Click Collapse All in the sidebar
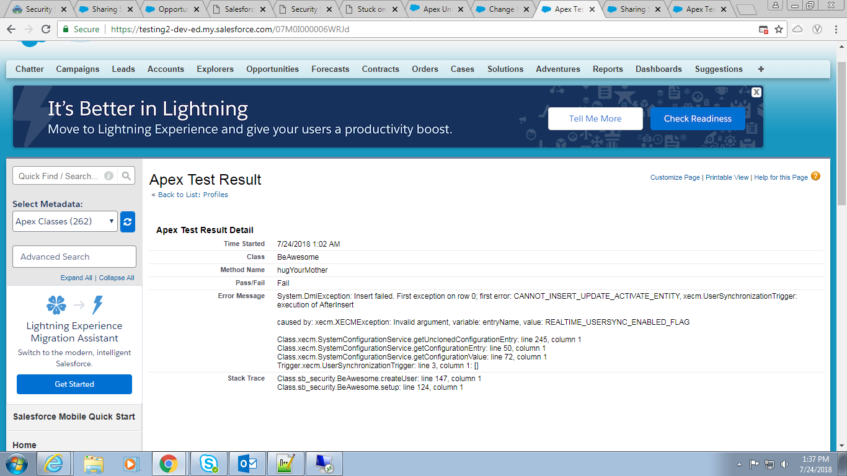The height and width of the screenshot is (476, 847). 117,278
